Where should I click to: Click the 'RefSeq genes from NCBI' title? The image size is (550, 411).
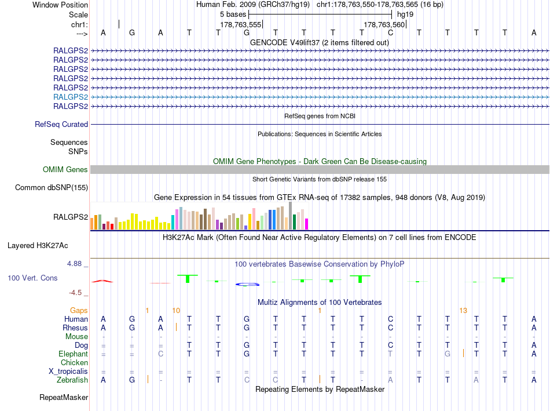pyautogui.click(x=320, y=116)
